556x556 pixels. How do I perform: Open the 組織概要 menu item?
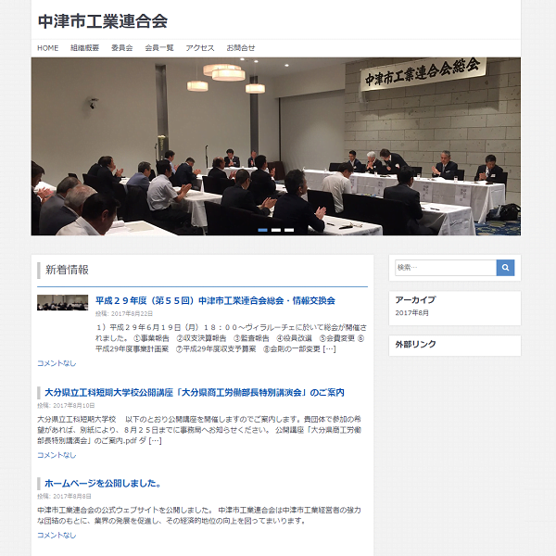(x=84, y=48)
